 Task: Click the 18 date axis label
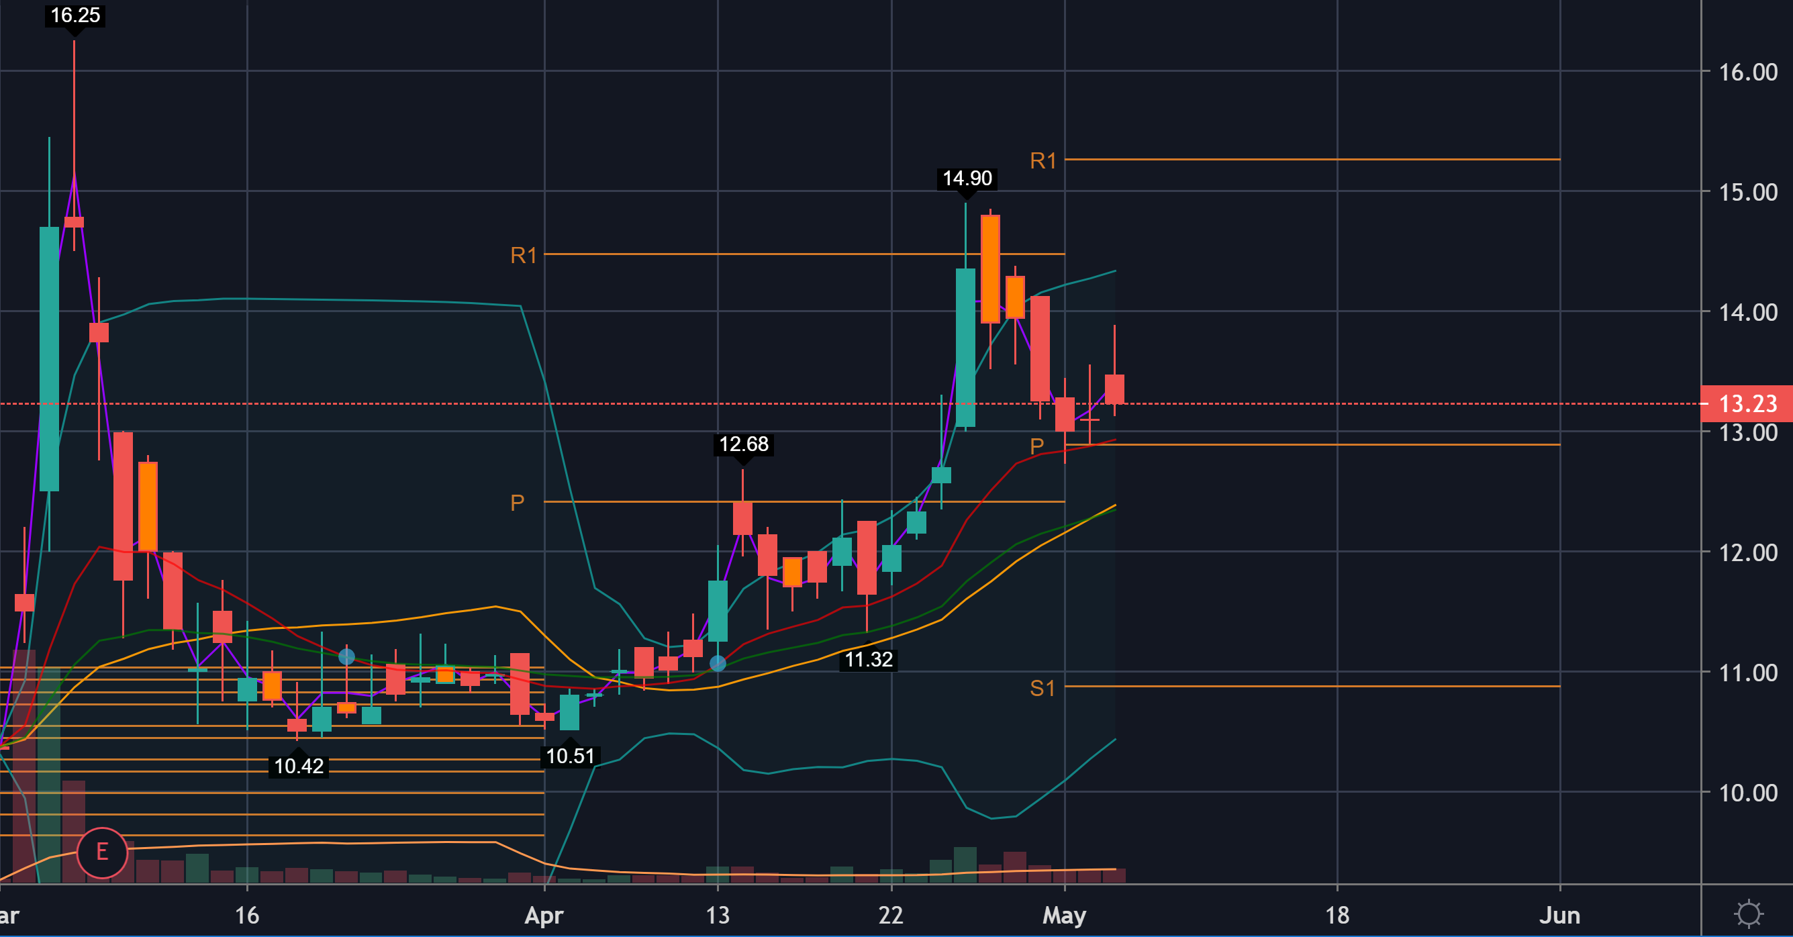click(x=1337, y=915)
